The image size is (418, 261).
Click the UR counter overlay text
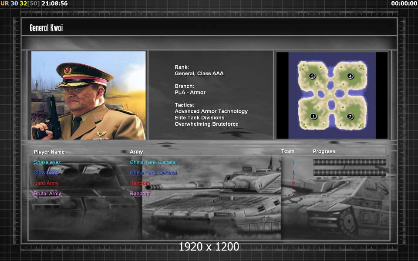pos(5,3)
